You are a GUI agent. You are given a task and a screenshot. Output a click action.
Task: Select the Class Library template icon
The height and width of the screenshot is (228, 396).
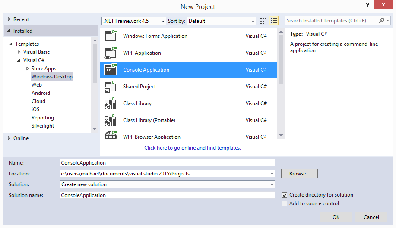(x=111, y=103)
